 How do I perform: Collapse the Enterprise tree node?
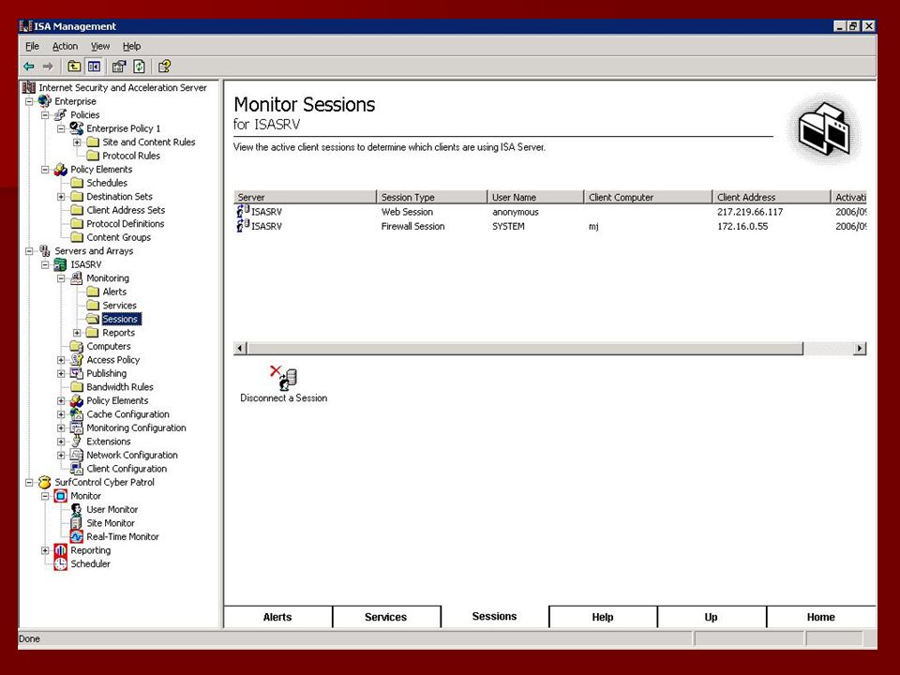pos(29,101)
